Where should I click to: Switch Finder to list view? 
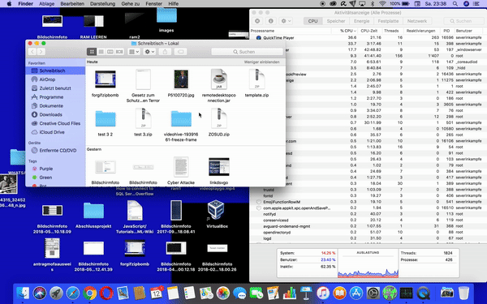(101, 52)
